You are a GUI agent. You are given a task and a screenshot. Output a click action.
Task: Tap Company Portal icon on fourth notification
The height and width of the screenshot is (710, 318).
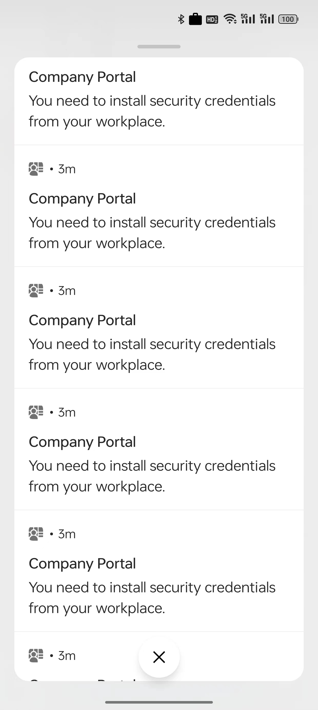pyautogui.click(x=36, y=412)
